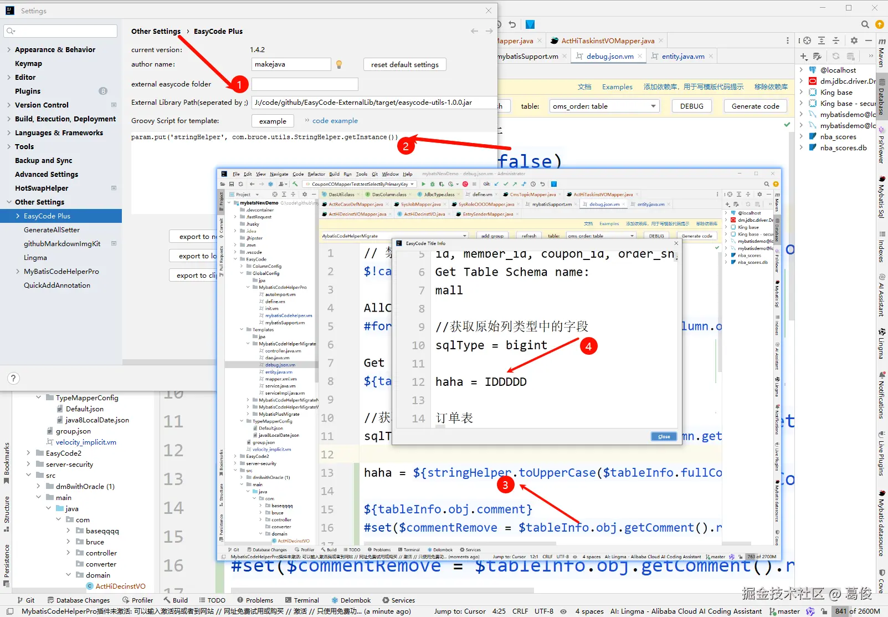The height and width of the screenshot is (617, 888).
Task: Click the external easycode folder field
Action: coord(305,84)
